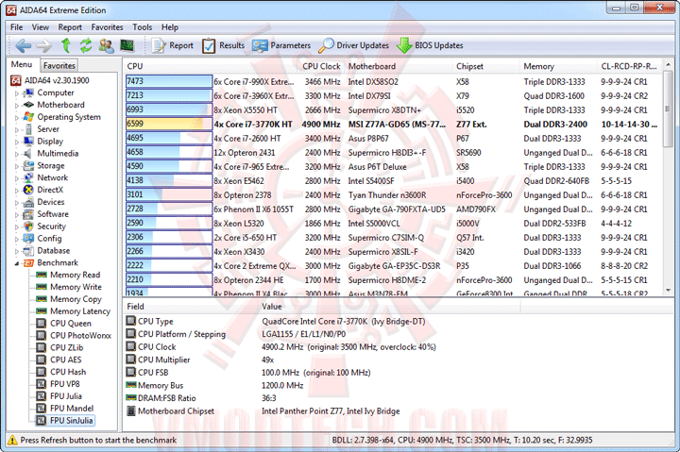The height and width of the screenshot is (452, 680).
Task: Switch to the Menu tab
Action: (22, 64)
